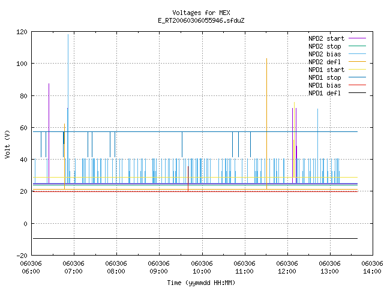This screenshot has height=288, width=384.
Task: Click the y-axis tick label 100
Action: click(x=22, y=64)
